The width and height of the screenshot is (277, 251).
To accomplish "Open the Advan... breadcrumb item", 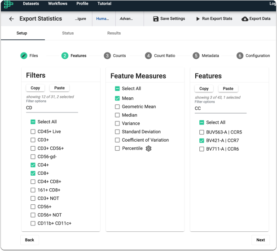I will pos(126,19).
